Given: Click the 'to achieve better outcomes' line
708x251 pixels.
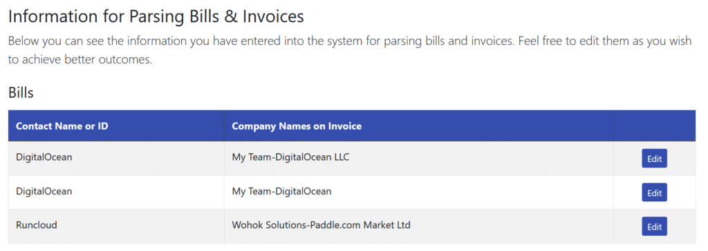Looking at the screenshot, I should pos(80,60).
